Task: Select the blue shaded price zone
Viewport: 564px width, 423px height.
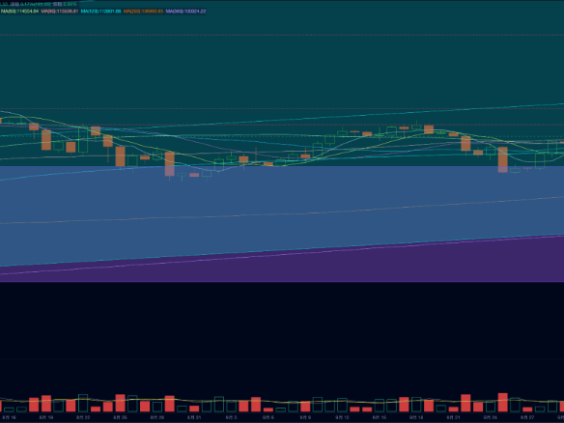Action: [282, 209]
